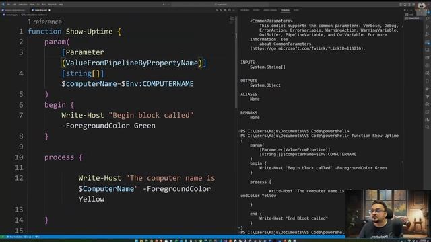Image resolution: width=431 pixels, height=242 pixels.
Task: Click '$Env:COMPUTERNAME' in the editor
Action: (x=157, y=84)
